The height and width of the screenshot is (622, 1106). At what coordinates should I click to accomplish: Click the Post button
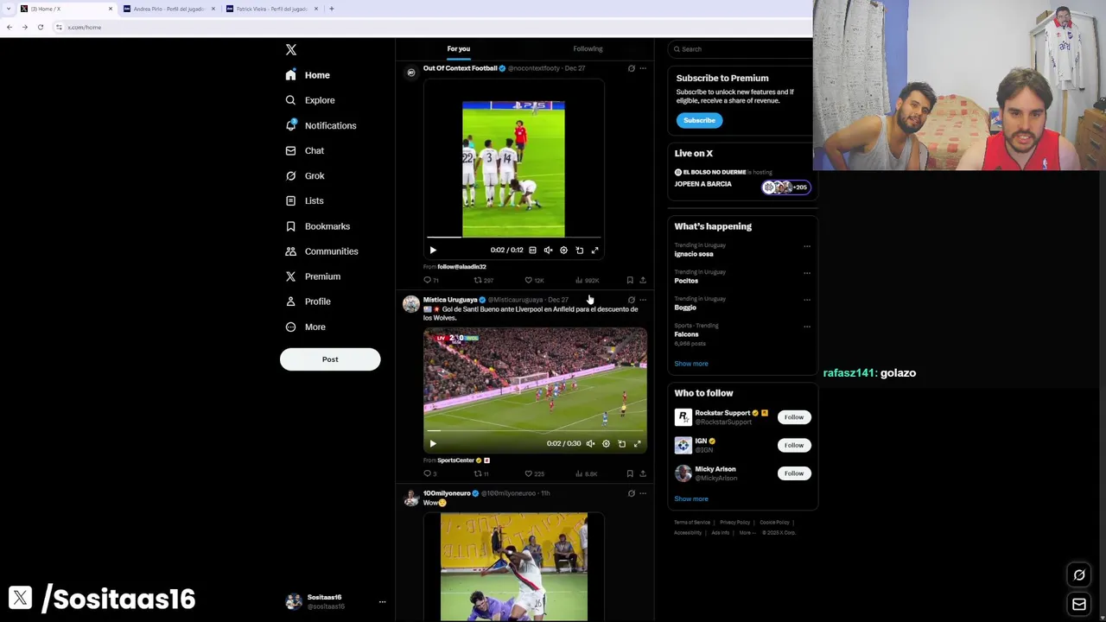330,359
